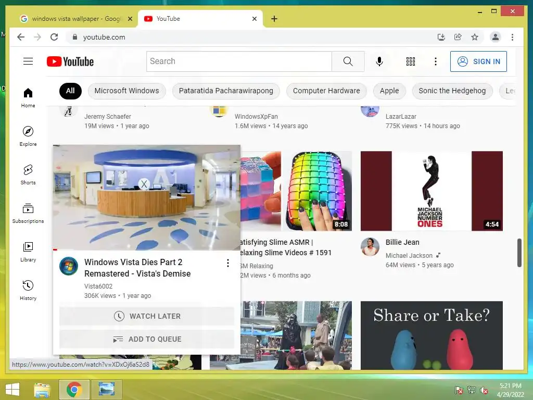Image resolution: width=533 pixels, height=400 pixels.
Task: Click the youtube.com address bar
Action: coord(251,37)
